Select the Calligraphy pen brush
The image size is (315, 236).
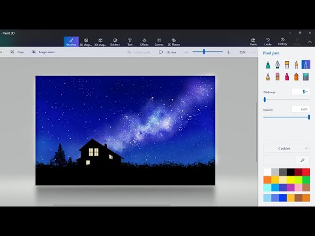278,65
